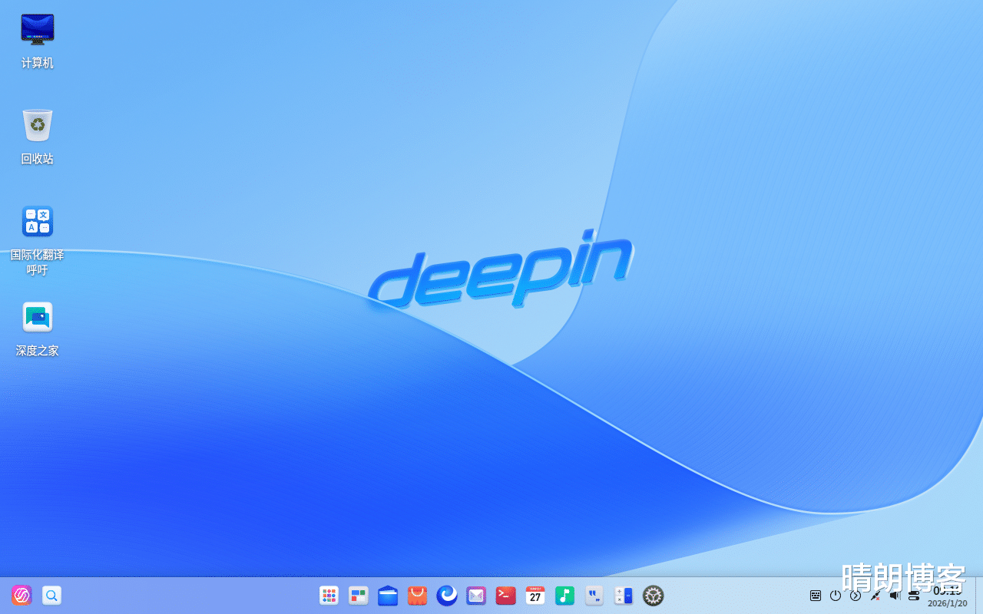
Task: Click the 2026/1/20 date in the tray
Action: (x=948, y=603)
